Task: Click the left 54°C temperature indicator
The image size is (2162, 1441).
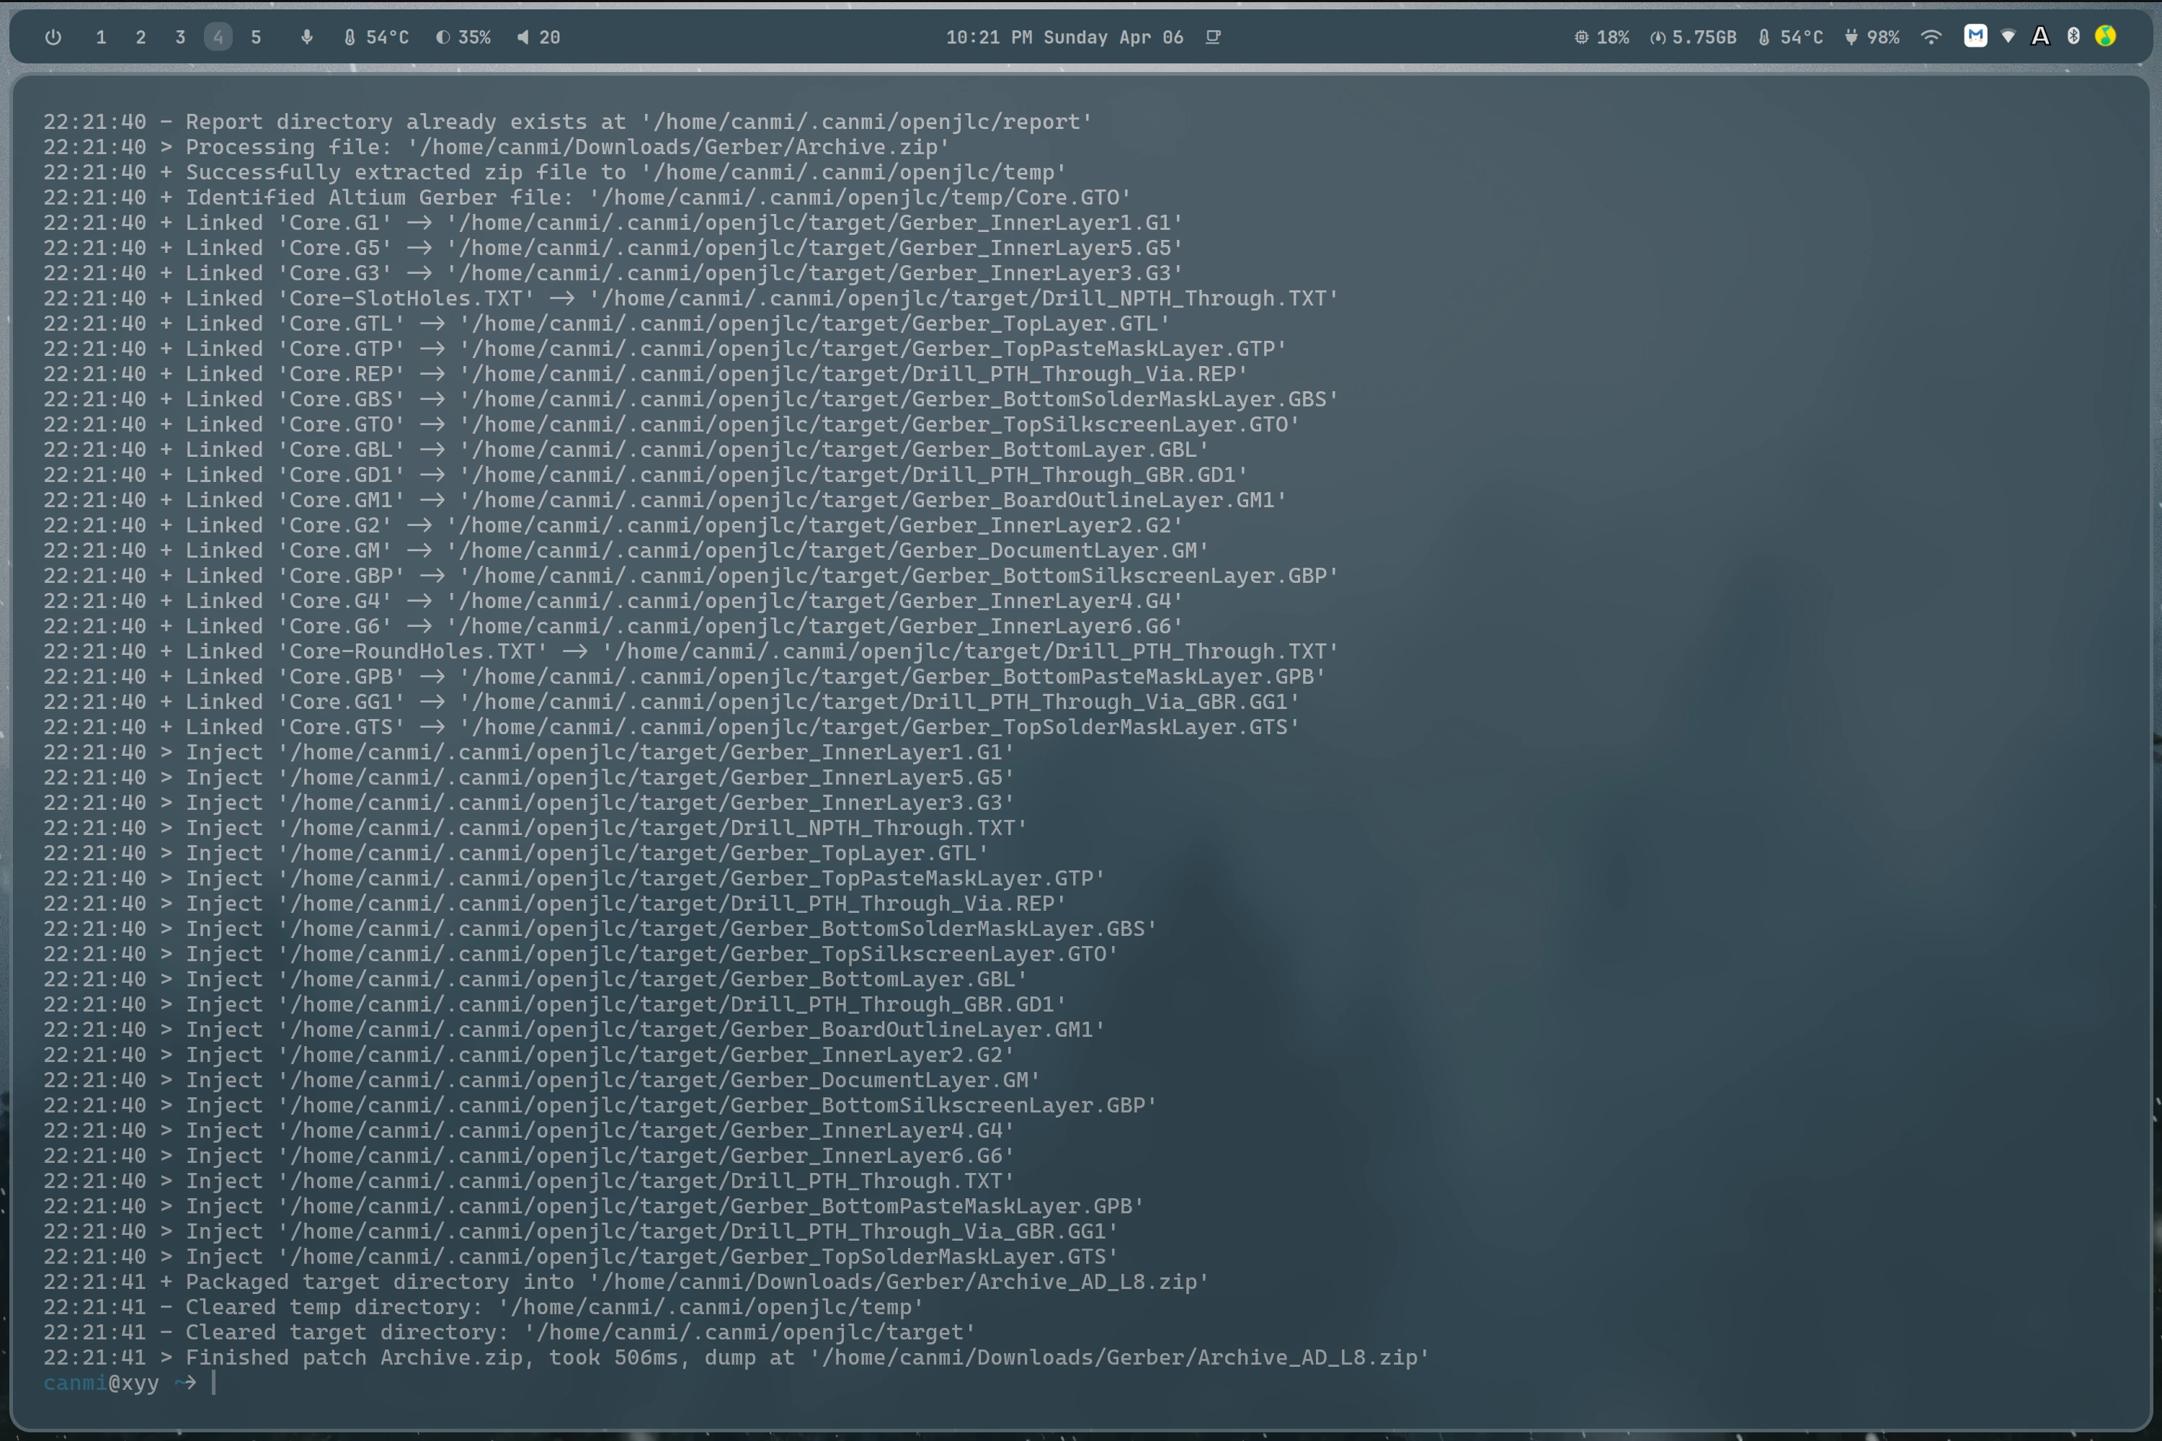Action: [x=376, y=37]
